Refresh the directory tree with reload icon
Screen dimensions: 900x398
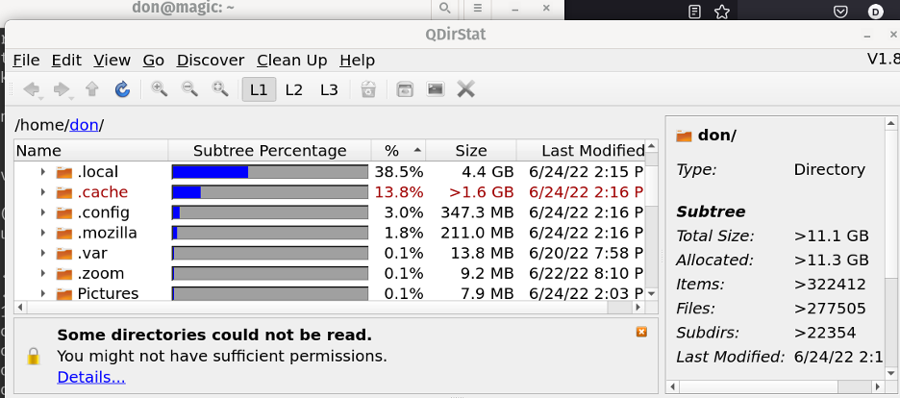coord(122,89)
